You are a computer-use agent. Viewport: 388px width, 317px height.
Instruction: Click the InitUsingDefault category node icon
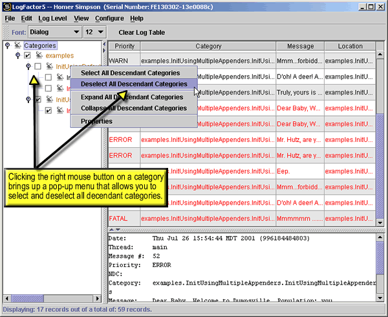pyautogui.click(x=48, y=67)
